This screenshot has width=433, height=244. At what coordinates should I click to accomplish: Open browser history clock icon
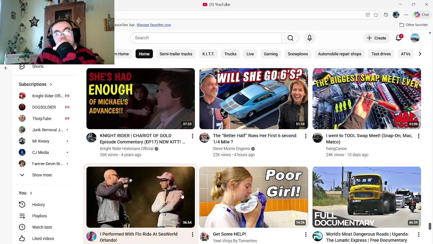pyautogui.click(x=386, y=15)
